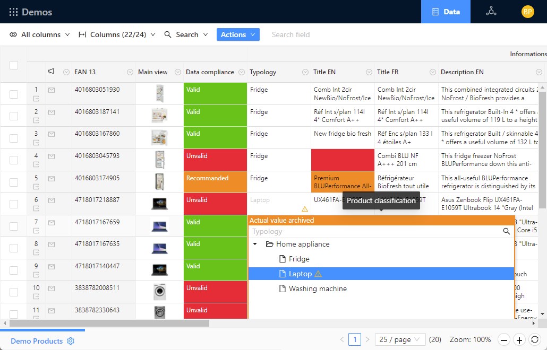547x350 pixels.
Task: Click the megaphone column header icon
Action: click(x=52, y=72)
